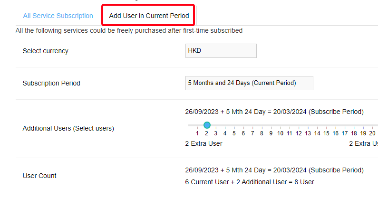Set slider to 20 additional users
378x198 pixels.
coord(372,125)
